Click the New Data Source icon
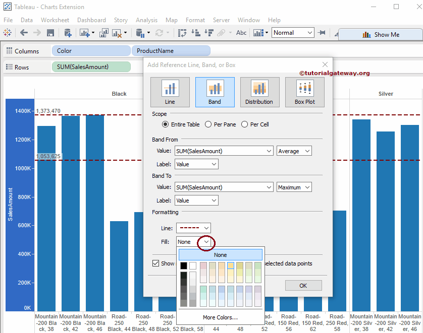 click(68, 33)
